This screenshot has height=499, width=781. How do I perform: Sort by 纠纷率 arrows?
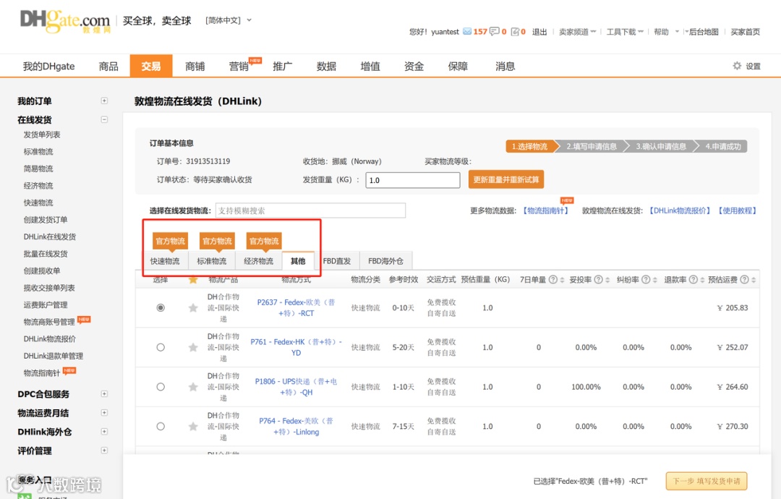654,280
